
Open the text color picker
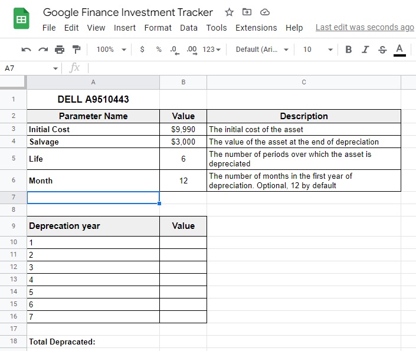pyautogui.click(x=399, y=50)
